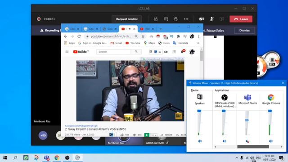Click mixer scrollbar right arrow
The height and width of the screenshot is (162, 288).
coord(282,147)
